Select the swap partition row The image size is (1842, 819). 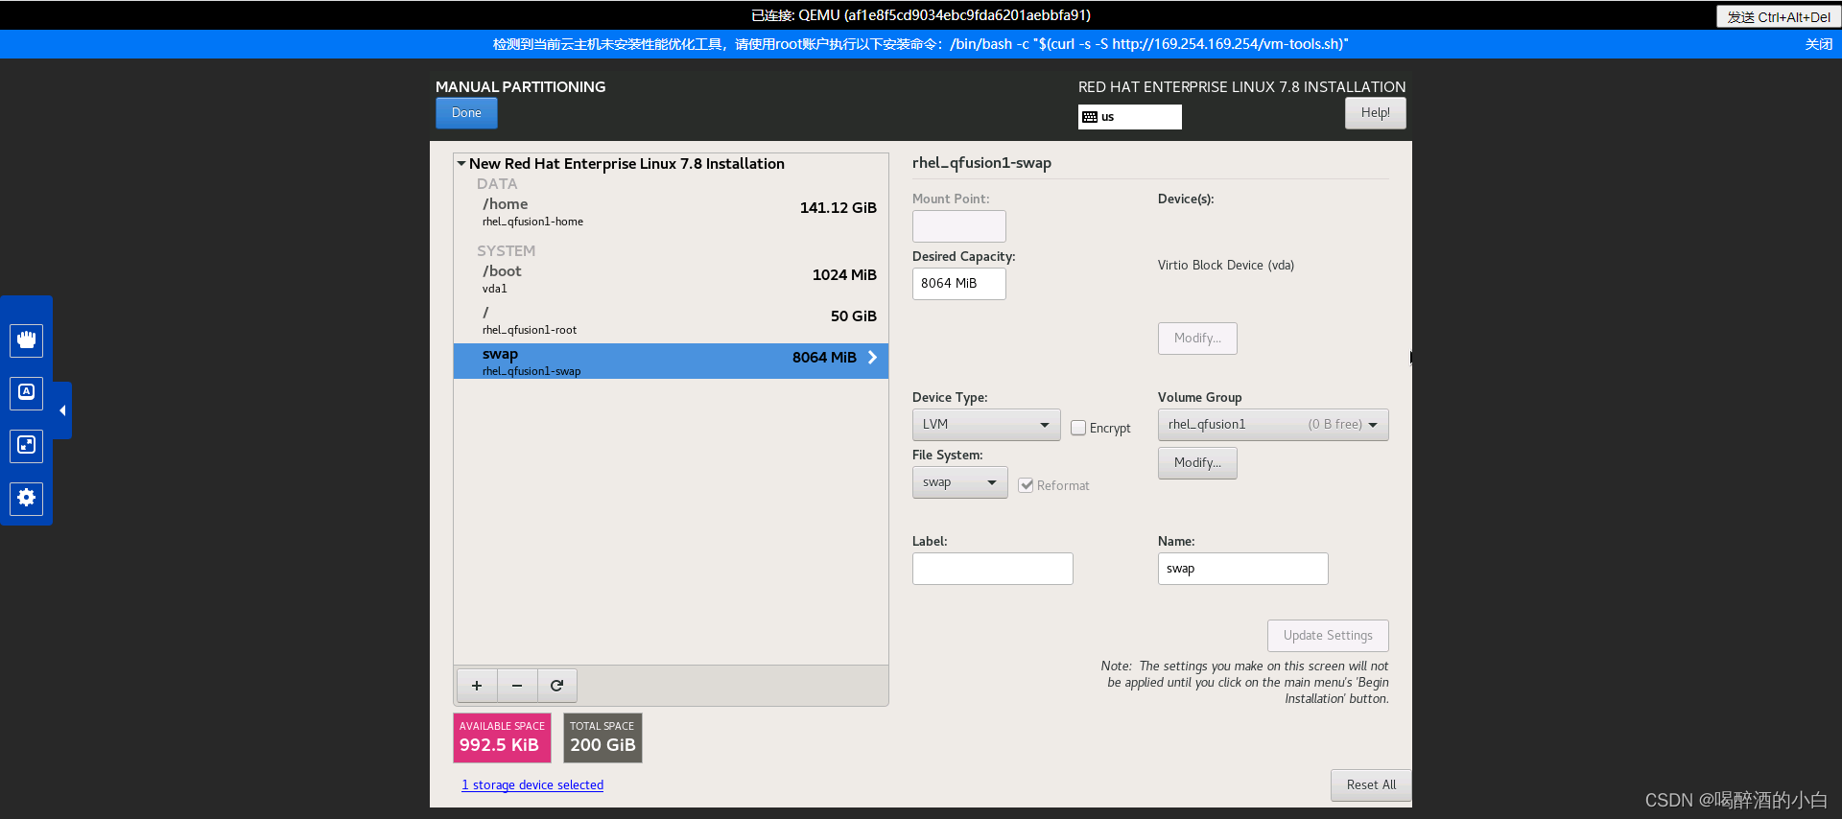point(671,362)
